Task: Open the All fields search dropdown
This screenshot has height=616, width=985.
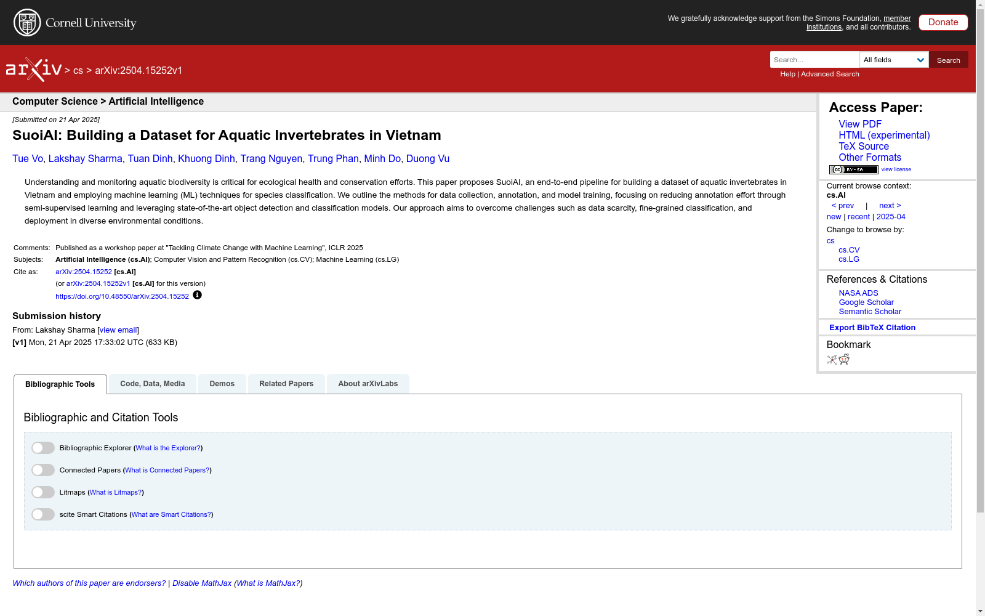Action: pos(894,60)
